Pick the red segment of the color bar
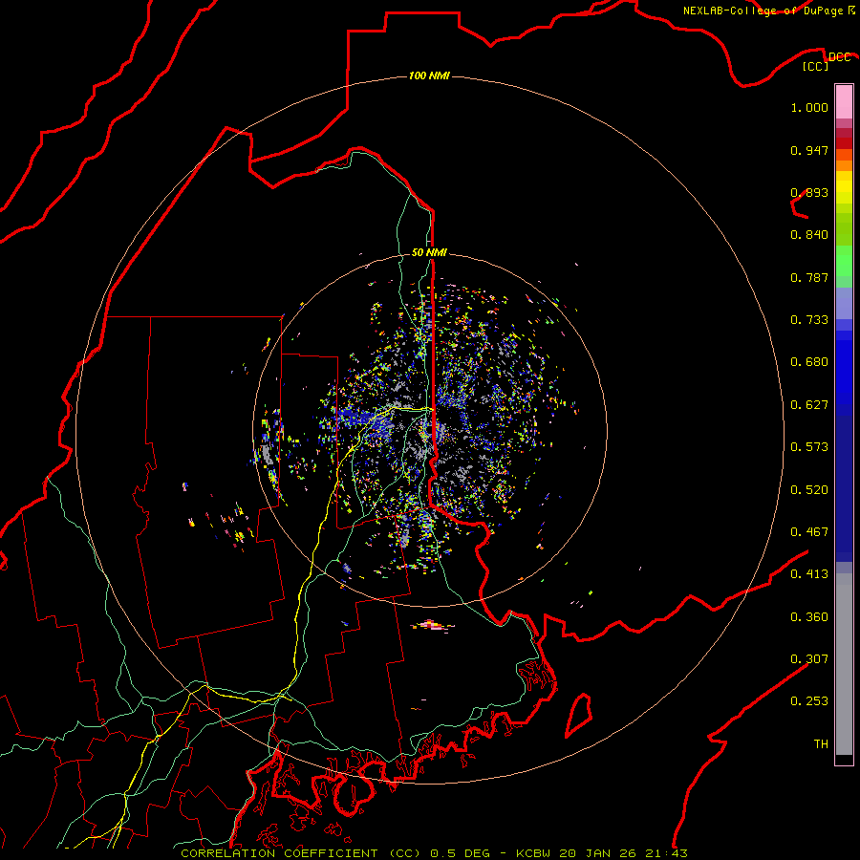Image resolution: width=860 pixels, height=860 pixels. pos(844,143)
